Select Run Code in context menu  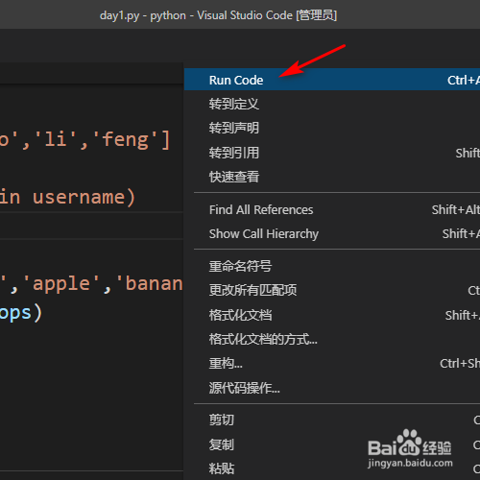tap(332, 80)
